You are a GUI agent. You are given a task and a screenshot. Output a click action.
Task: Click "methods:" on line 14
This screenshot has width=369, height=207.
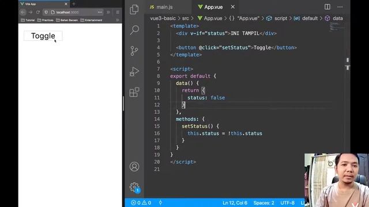187,119
